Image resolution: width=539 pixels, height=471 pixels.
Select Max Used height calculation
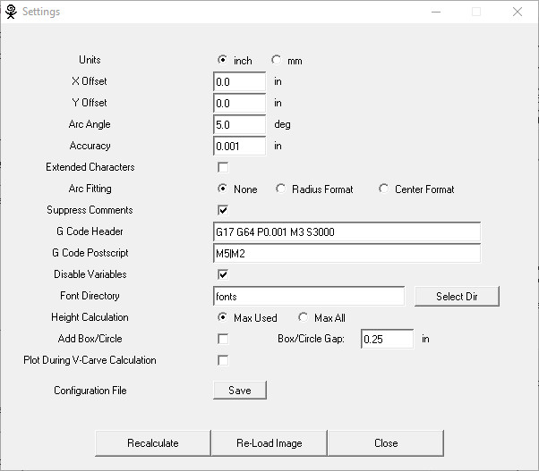tap(222, 317)
